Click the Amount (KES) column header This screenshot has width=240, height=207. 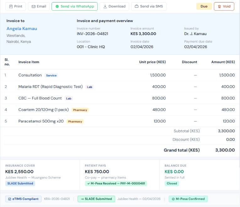223,62
